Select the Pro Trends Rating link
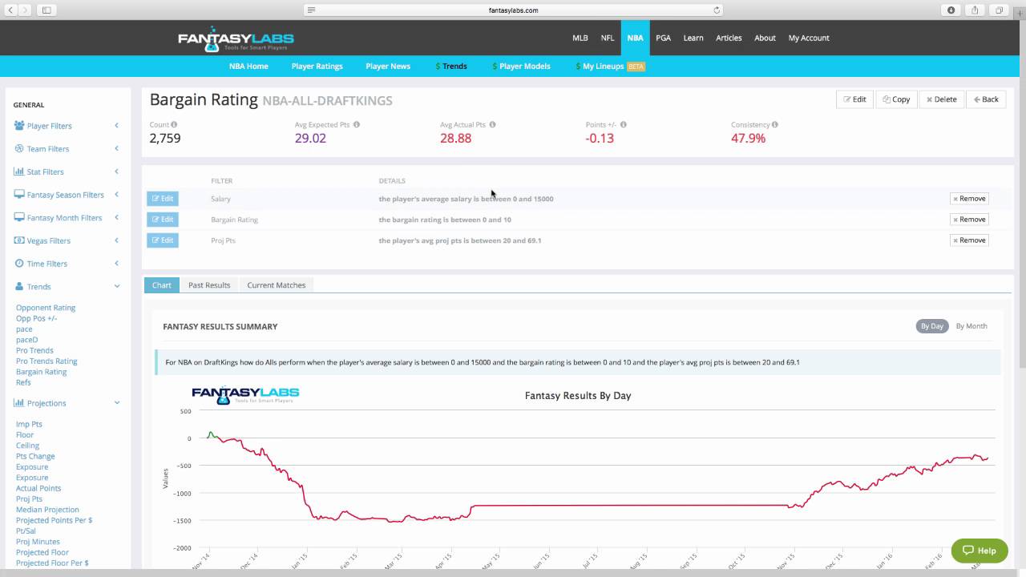Viewport: 1026px width, 577px height. point(46,361)
